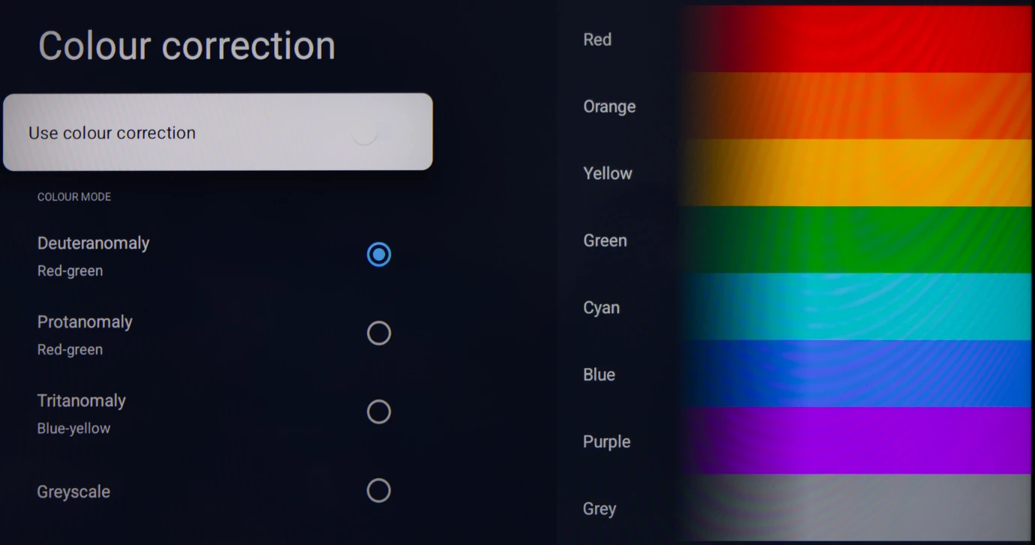Screen dimensions: 1035x545
Task: Click the grey colour preview bar
Action: pos(856,506)
